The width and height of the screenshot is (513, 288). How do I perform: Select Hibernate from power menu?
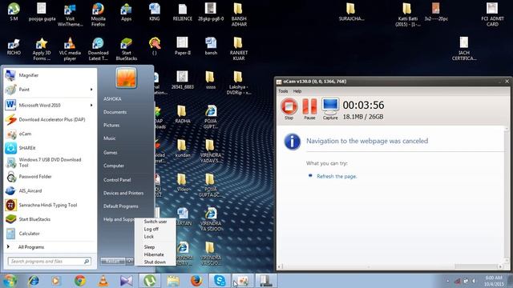(154, 254)
